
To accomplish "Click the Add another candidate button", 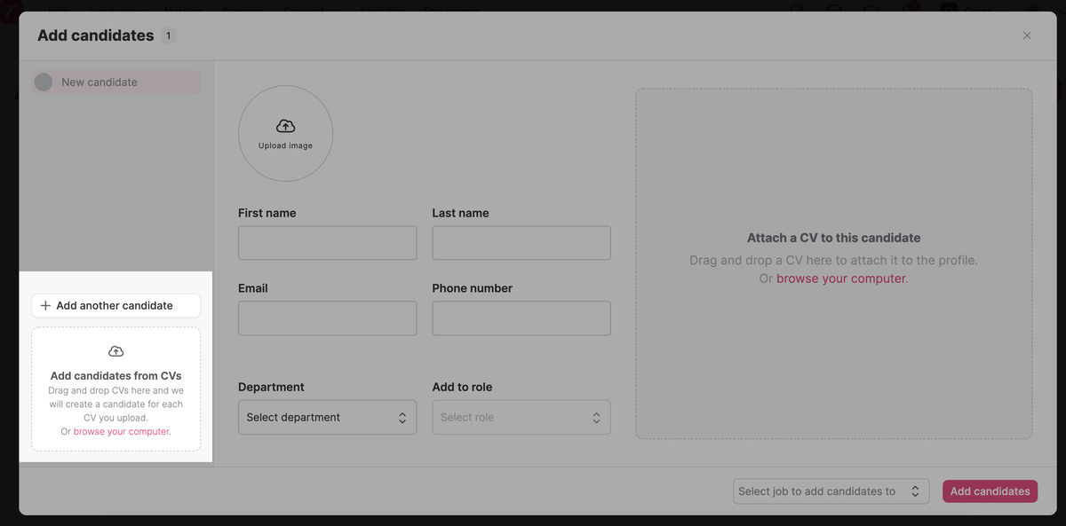I will (x=115, y=305).
